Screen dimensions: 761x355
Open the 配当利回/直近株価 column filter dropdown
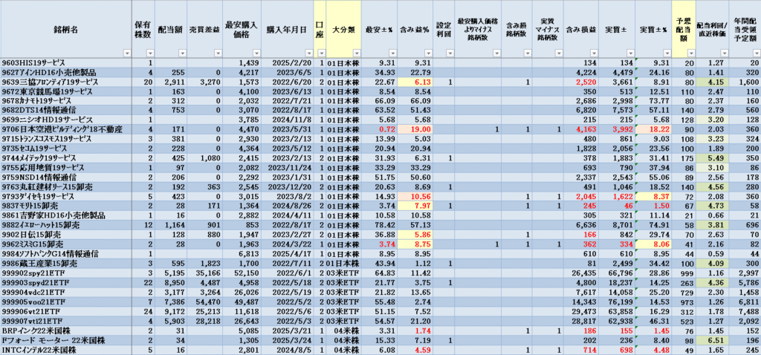[x=723, y=53]
